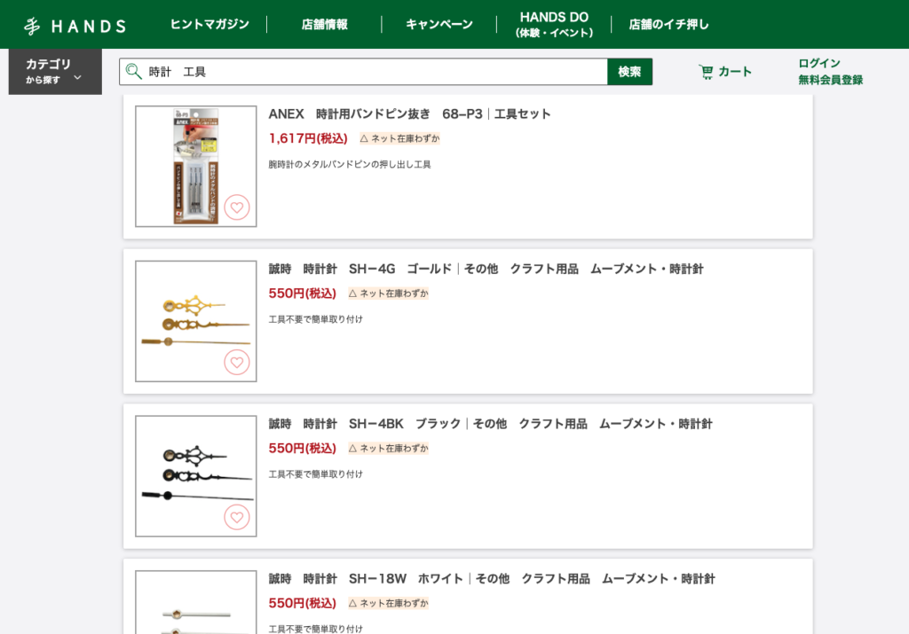Screen dimensions: 909x634
Task: Click 腕時計のメタルバンドピンの押し出し工具 description
Action: coord(350,164)
